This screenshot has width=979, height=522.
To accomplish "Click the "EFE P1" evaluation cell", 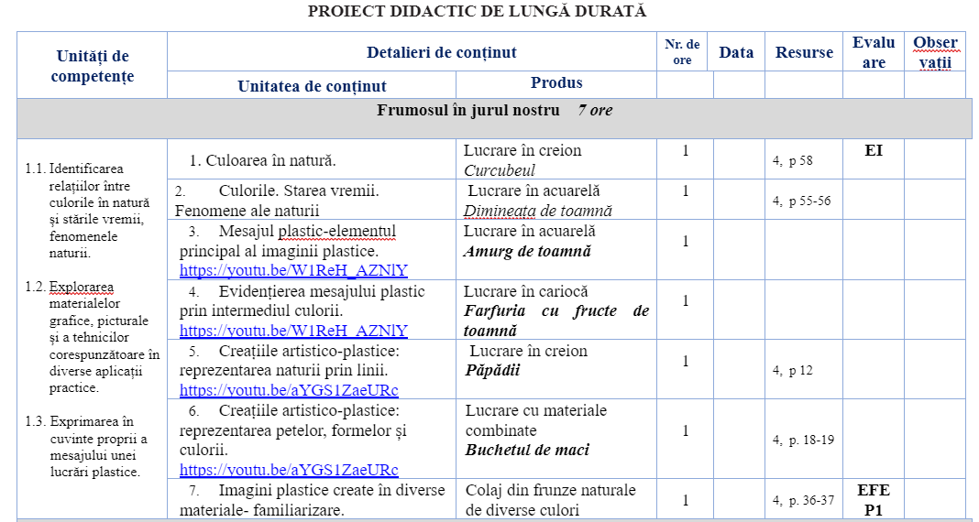I will [x=873, y=500].
